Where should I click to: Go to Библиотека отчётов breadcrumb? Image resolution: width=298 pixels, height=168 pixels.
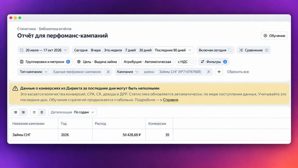55,29
